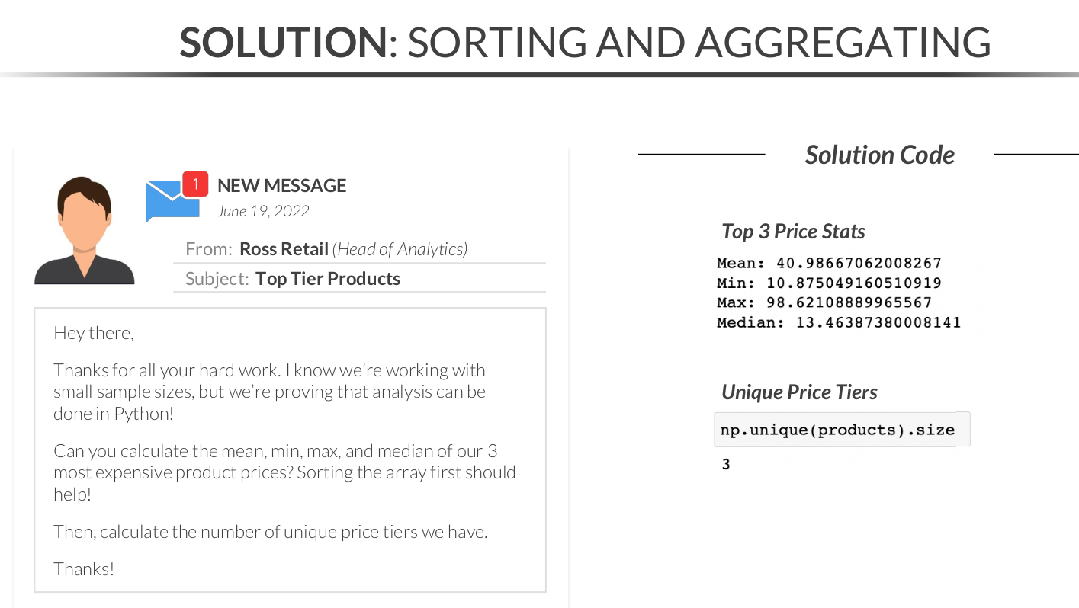
Task: Click the Solution Code heading
Action: [x=879, y=155]
